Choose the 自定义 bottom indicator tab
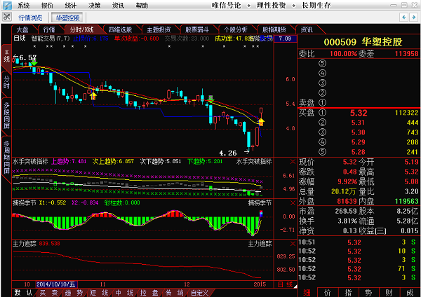This screenshot has height=297, width=421. [199, 292]
